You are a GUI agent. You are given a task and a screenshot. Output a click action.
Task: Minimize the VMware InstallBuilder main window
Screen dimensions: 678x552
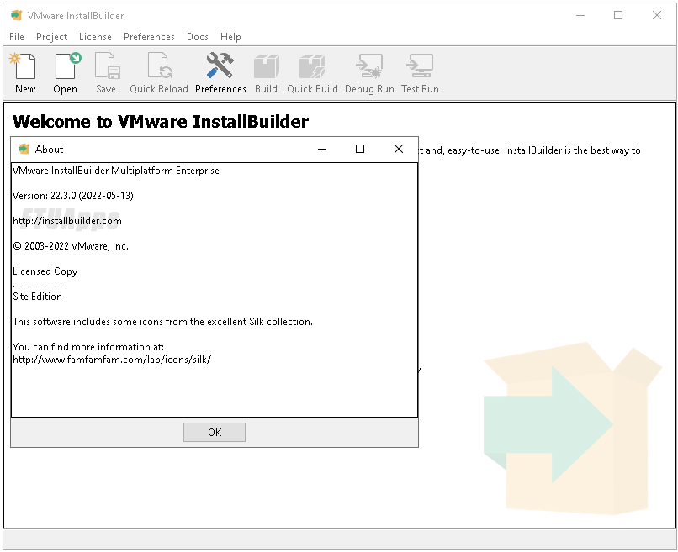click(x=580, y=16)
